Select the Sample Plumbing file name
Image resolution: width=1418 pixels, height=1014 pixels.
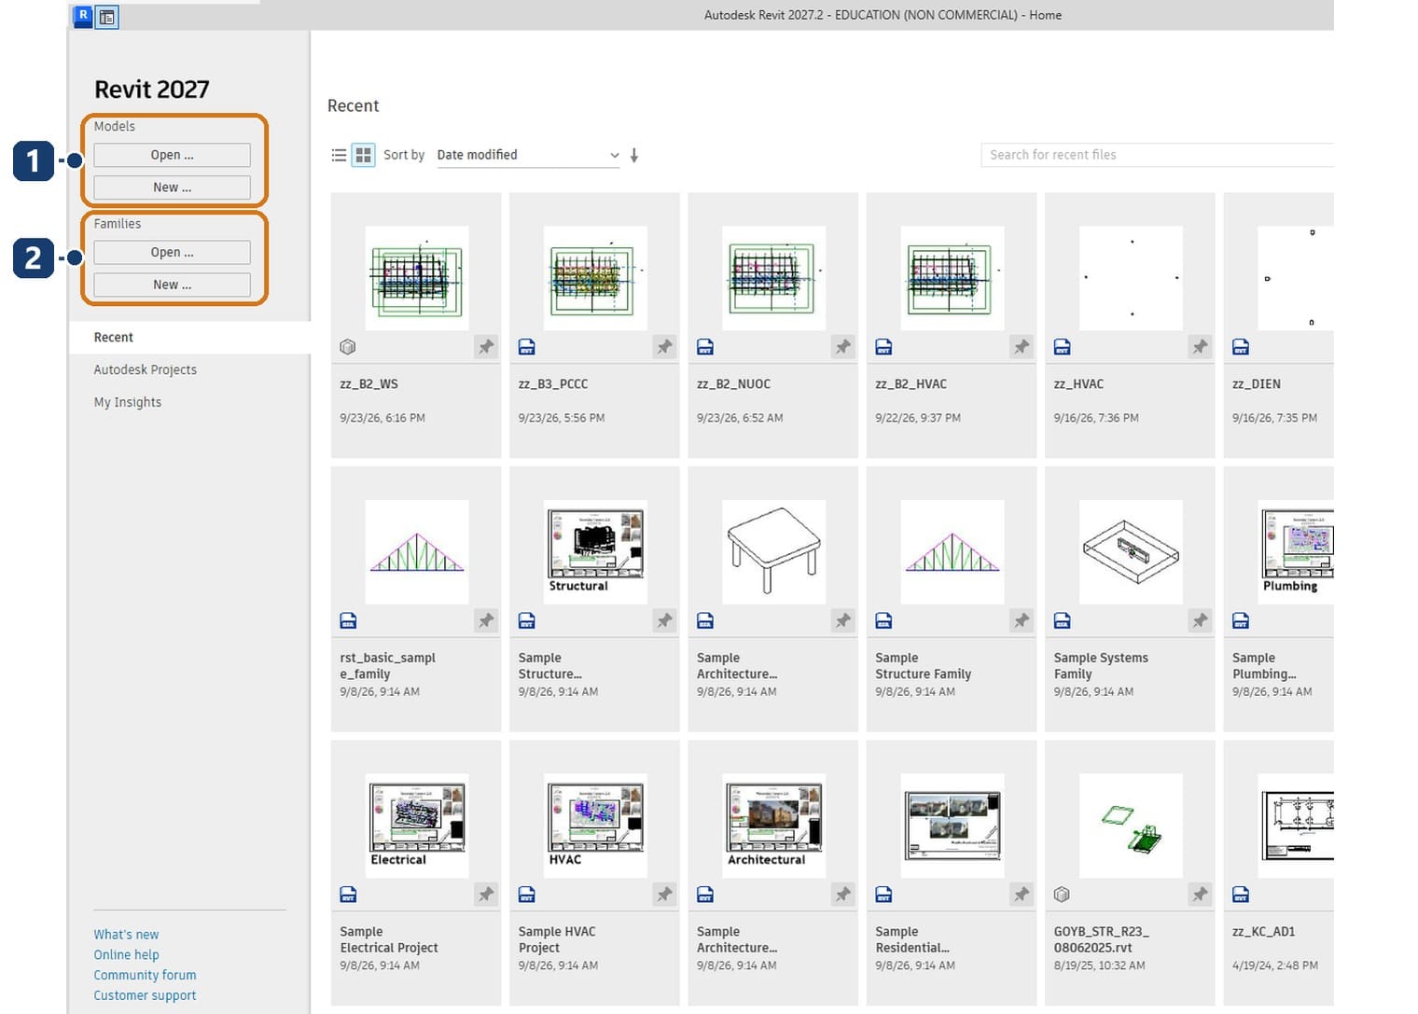click(x=1264, y=666)
